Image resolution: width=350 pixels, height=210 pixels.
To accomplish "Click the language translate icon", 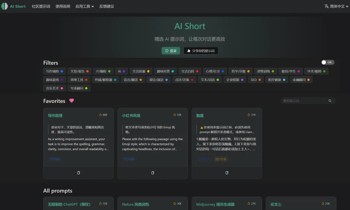I will pos(326,6).
